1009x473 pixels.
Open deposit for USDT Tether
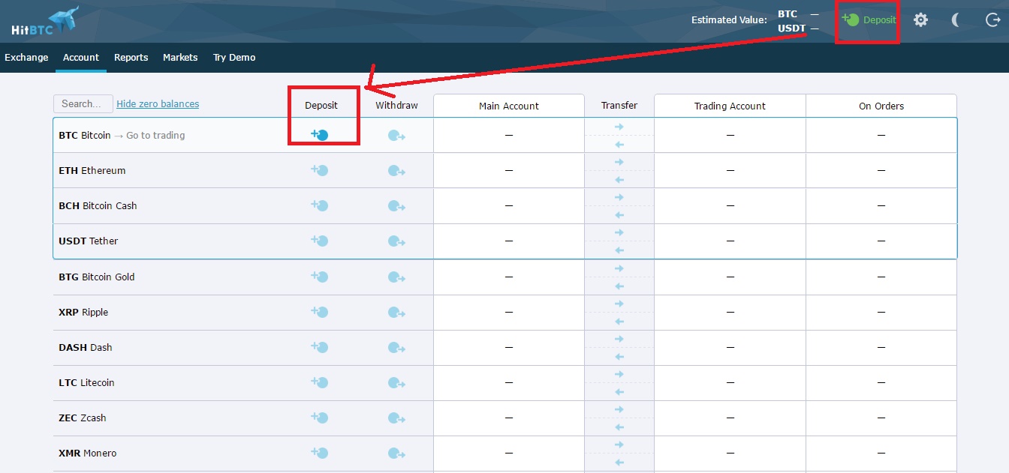pos(320,241)
